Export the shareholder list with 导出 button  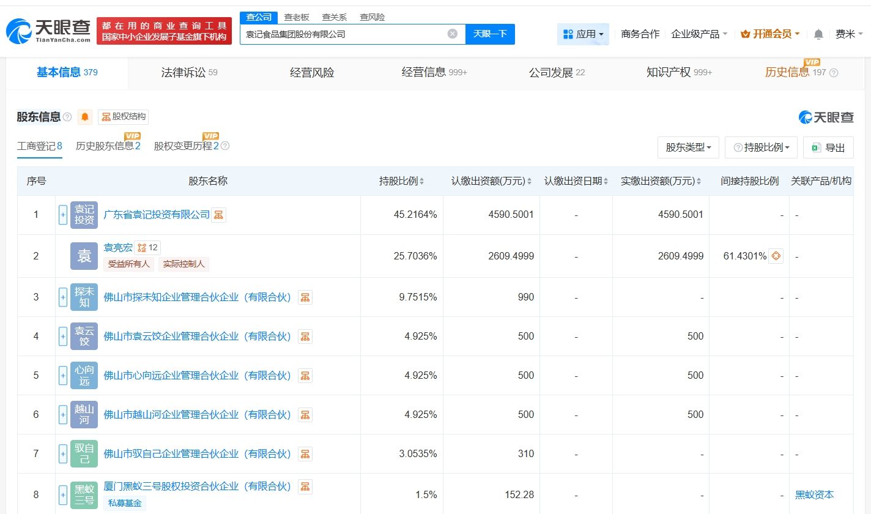pos(828,147)
